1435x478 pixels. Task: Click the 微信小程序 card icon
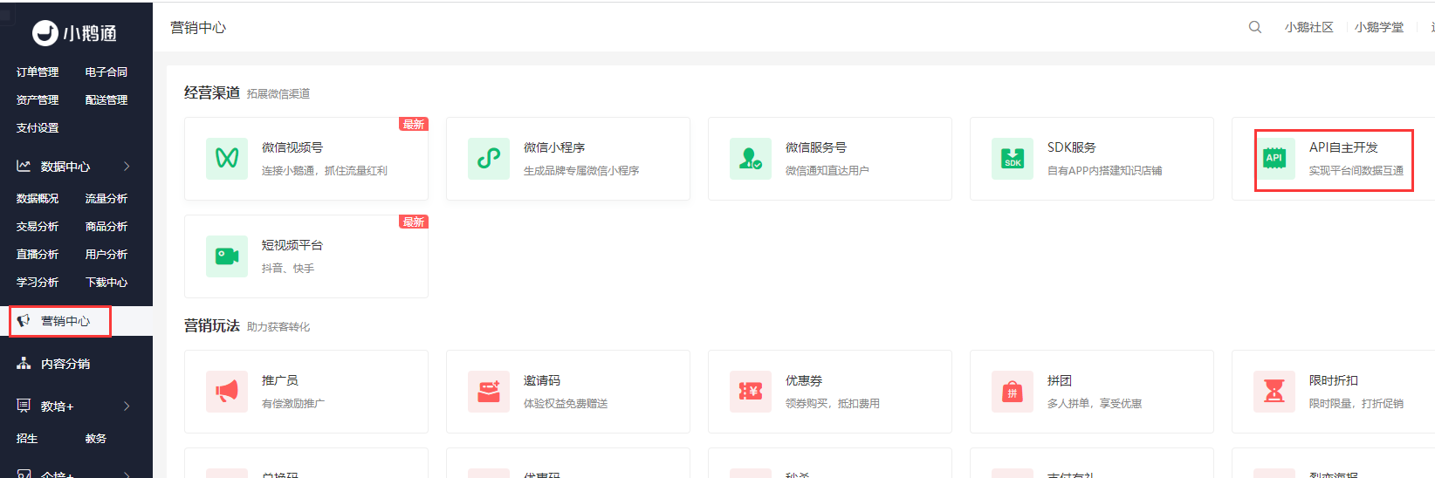[x=489, y=159]
